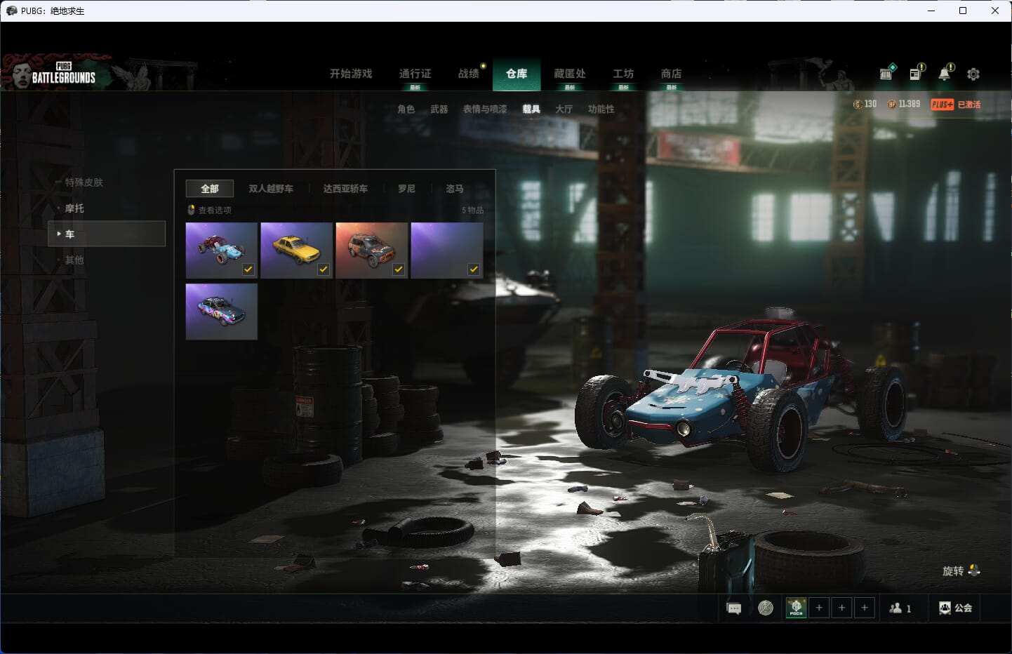Image resolution: width=1012 pixels, height=654 pixels.
Task: Select the teal graffiti car skin in second row
Action: (222, 312)
